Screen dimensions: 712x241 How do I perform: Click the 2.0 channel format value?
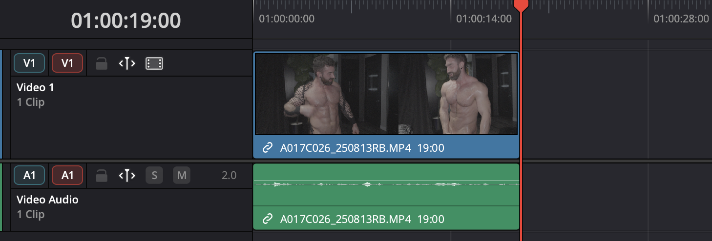(229, 175)
